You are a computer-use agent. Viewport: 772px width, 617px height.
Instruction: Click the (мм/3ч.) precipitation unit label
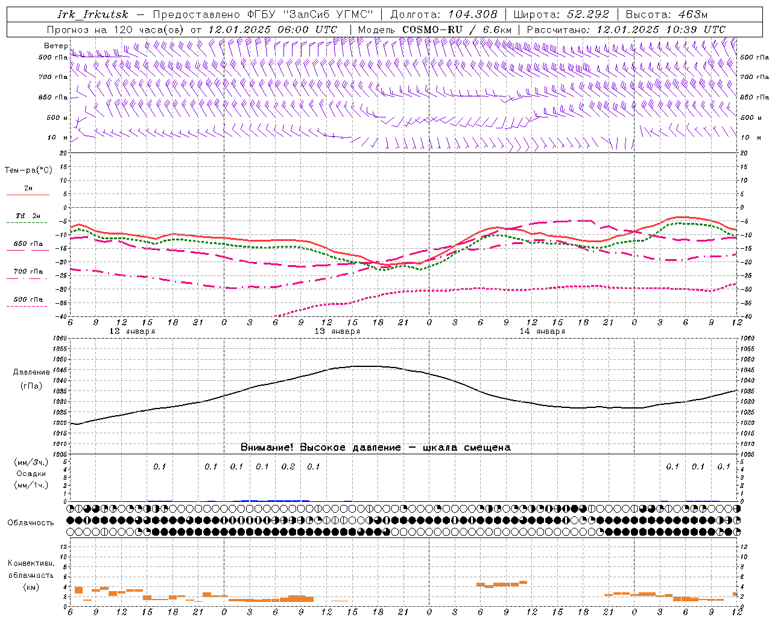click(x=31, y=462)
